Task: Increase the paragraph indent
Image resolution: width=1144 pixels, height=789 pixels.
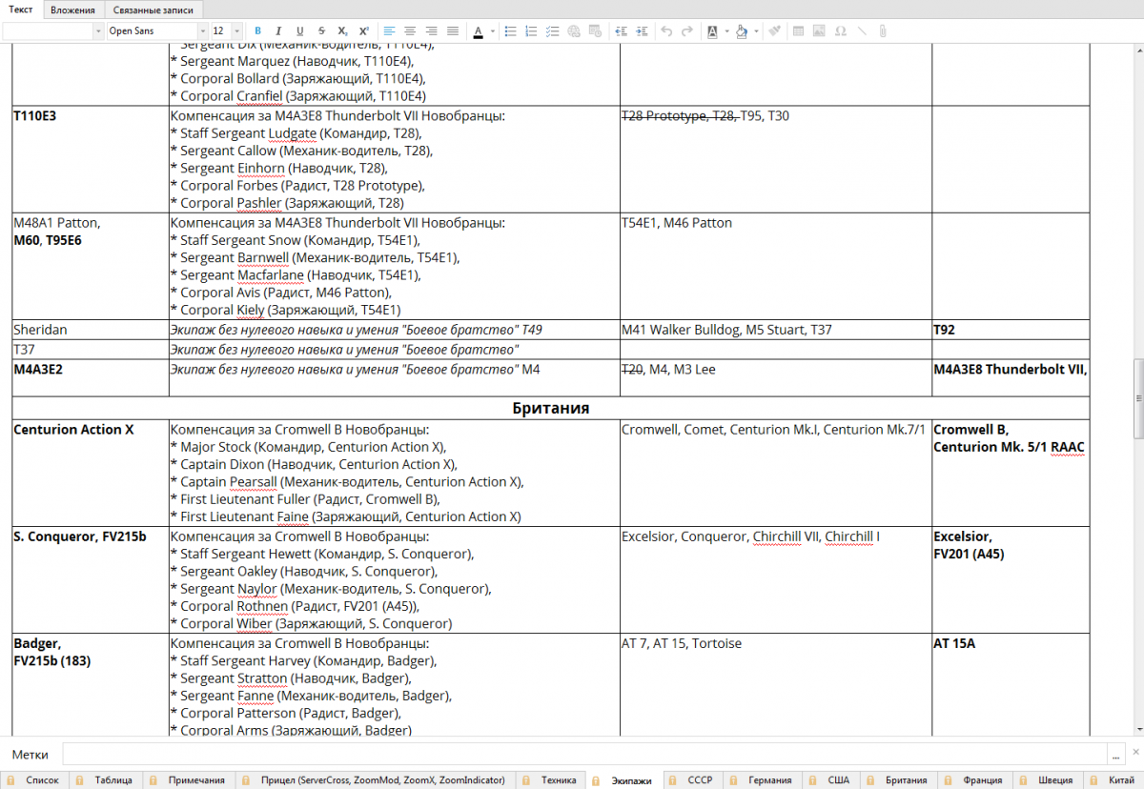Action: (x=642, y=31)
